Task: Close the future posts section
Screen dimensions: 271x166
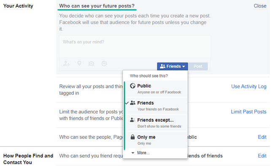Action: pos(260,6)
